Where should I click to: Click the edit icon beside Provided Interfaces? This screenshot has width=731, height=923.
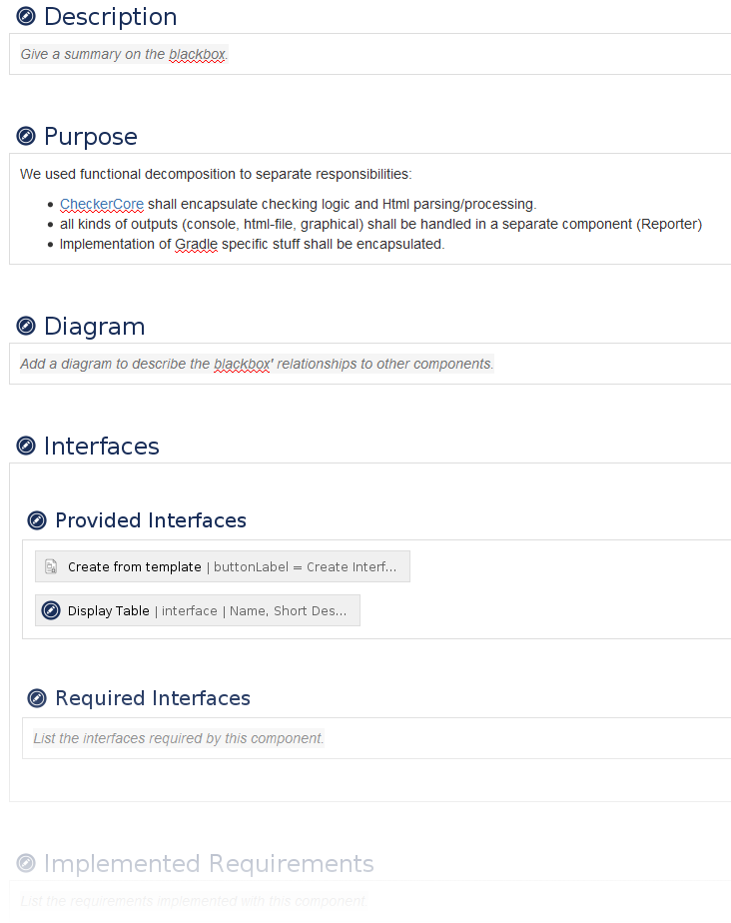tap(37, 520)
